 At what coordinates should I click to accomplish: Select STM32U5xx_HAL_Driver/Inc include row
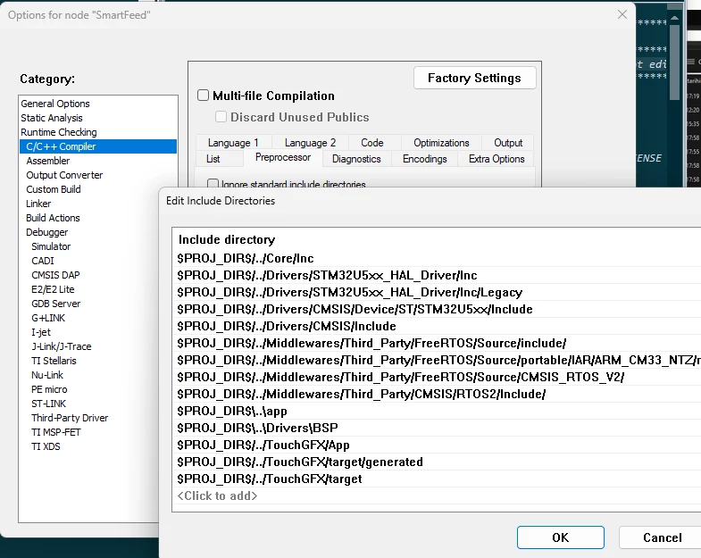437,275
